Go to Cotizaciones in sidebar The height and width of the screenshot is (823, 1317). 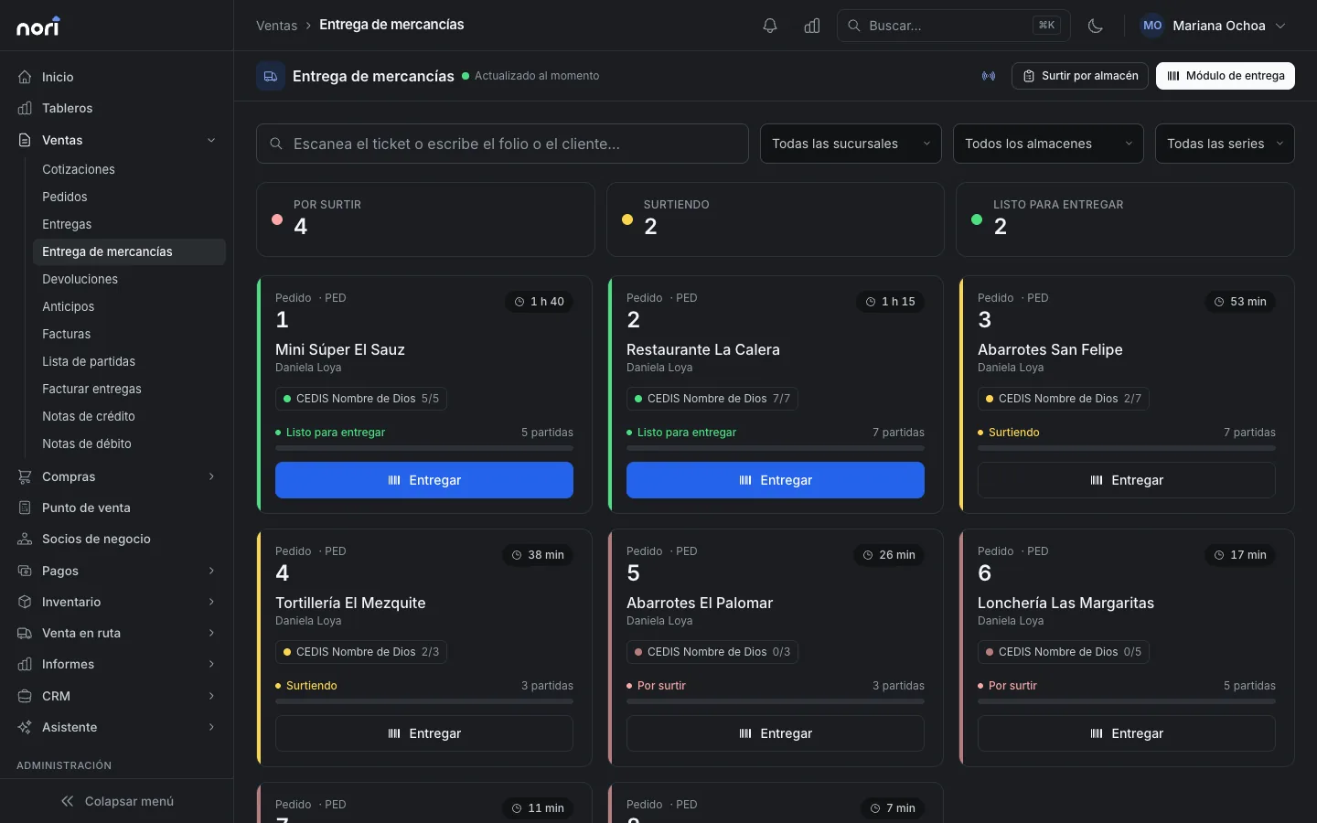pos(79,169)
